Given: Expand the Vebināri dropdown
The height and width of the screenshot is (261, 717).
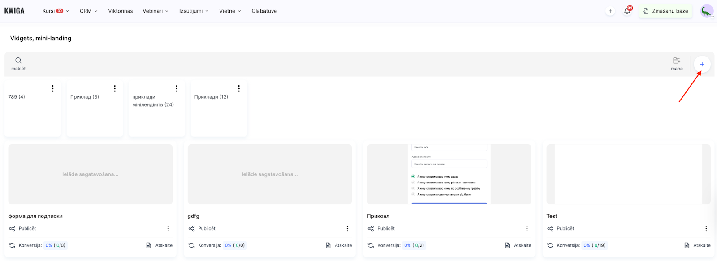Looking at the screenshot, I should click(x=155, y=11).
